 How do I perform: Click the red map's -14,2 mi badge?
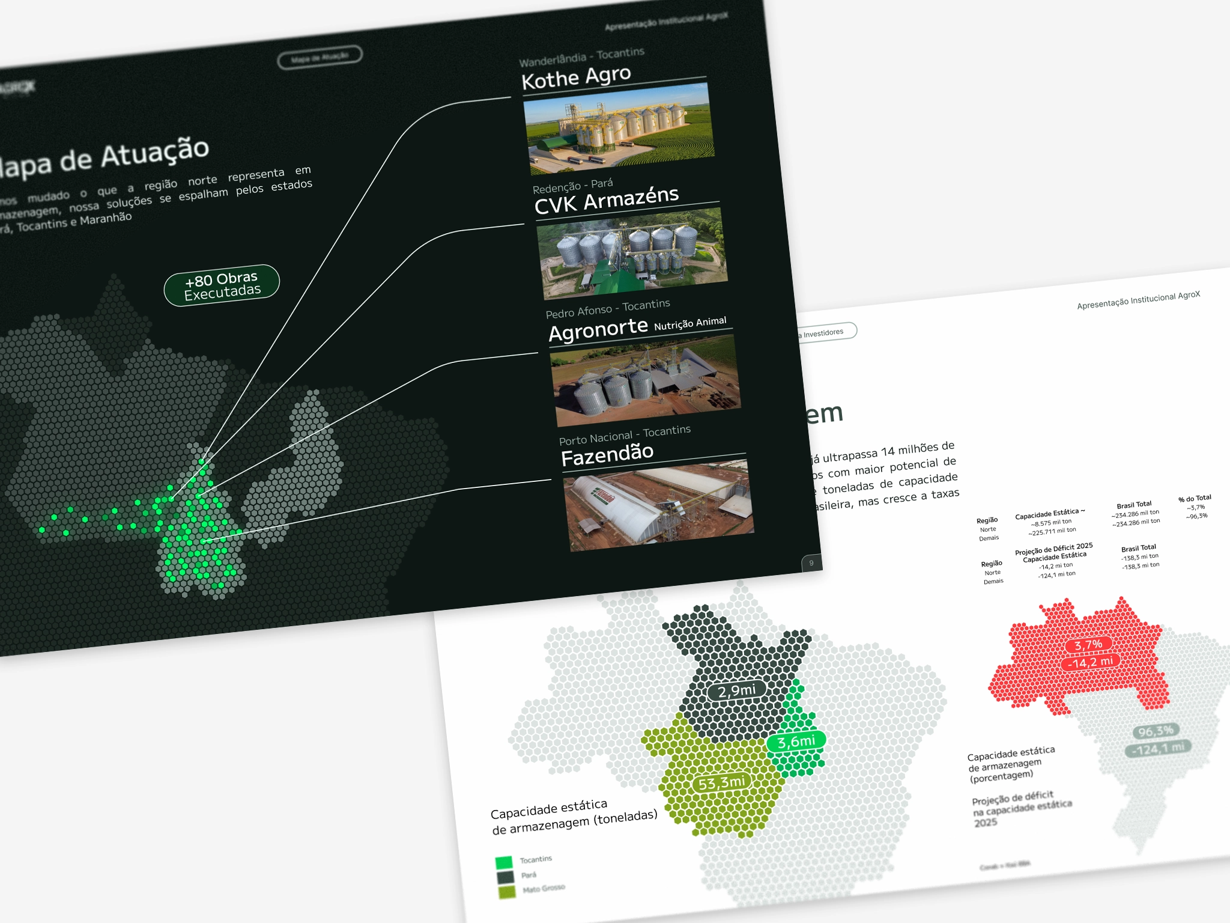(x=1090, y=662)
